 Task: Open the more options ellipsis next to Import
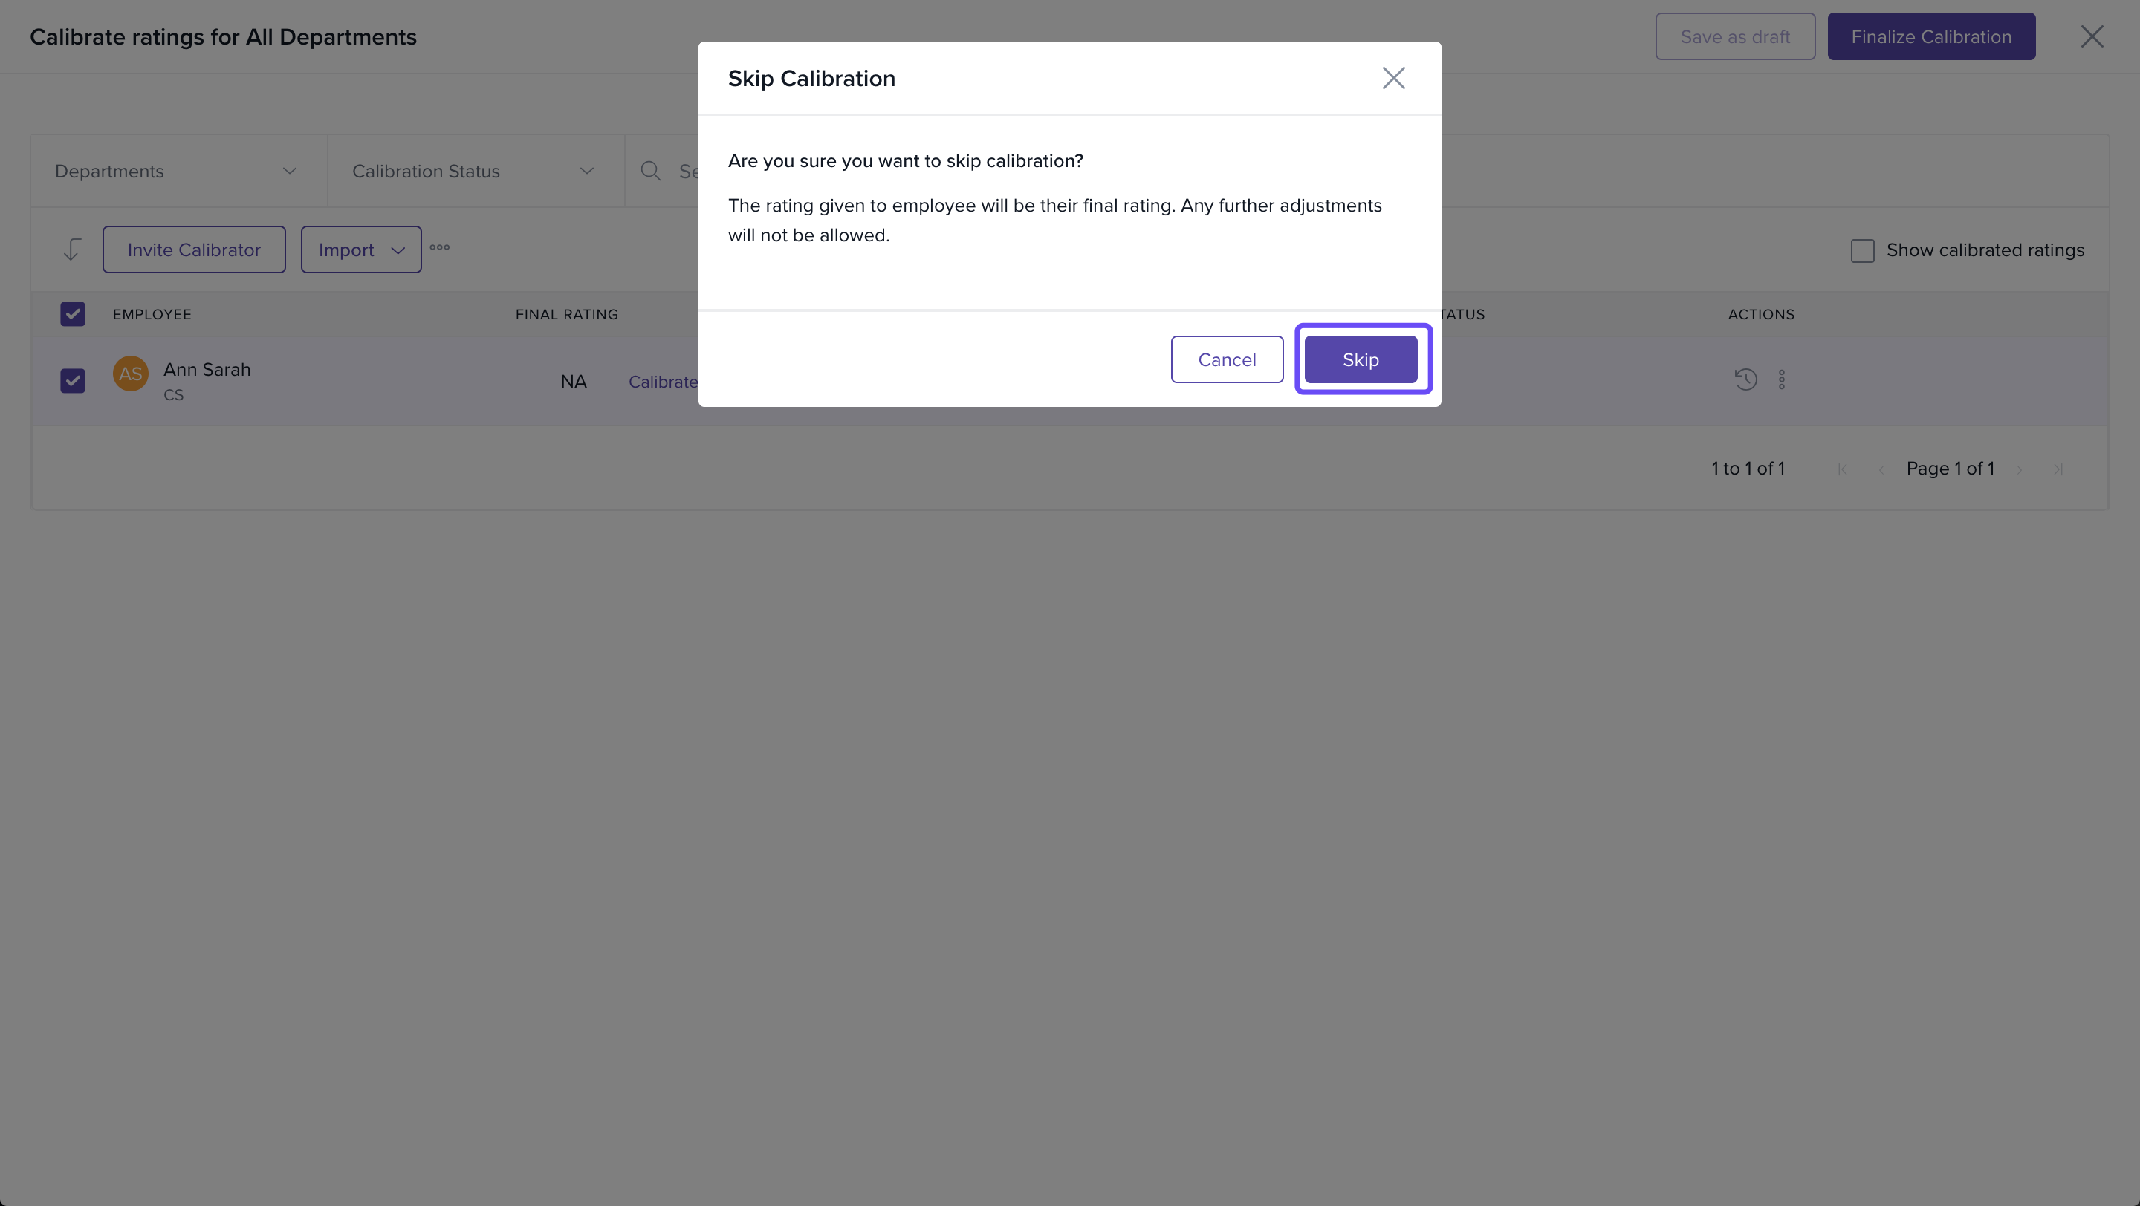[x=439, y=247]
